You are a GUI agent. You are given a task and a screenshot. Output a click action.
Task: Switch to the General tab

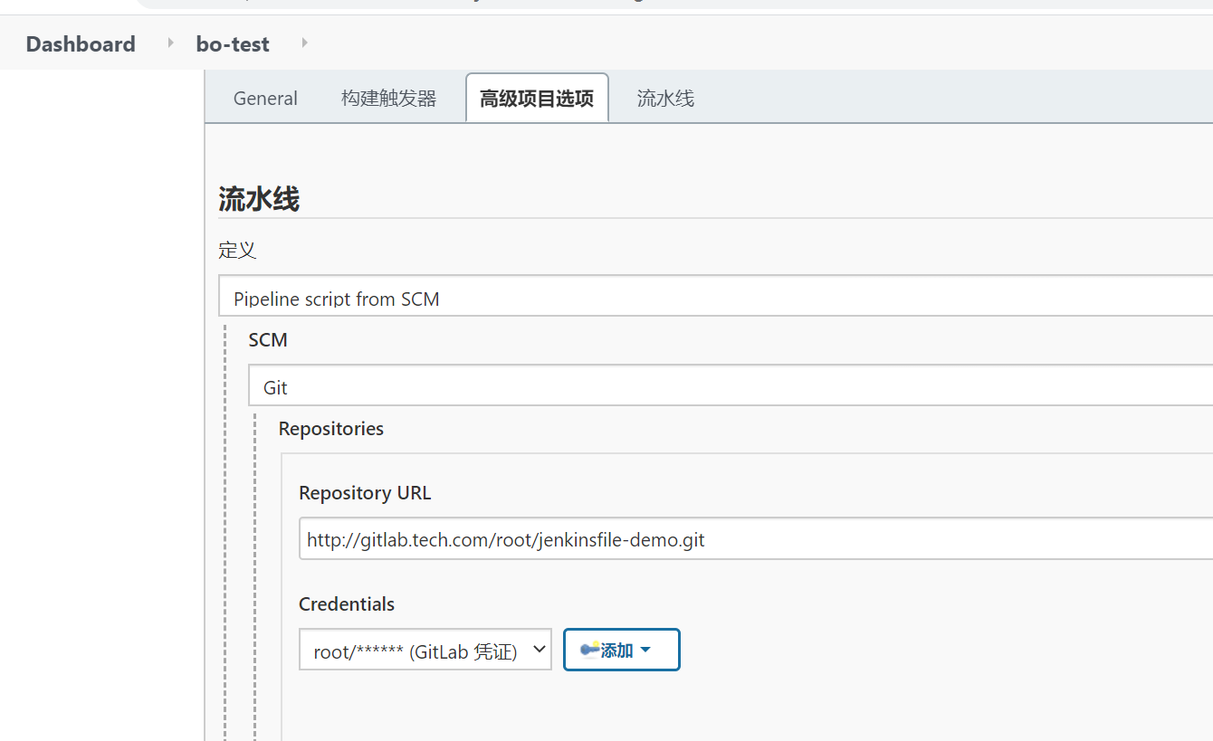point(265,98)
